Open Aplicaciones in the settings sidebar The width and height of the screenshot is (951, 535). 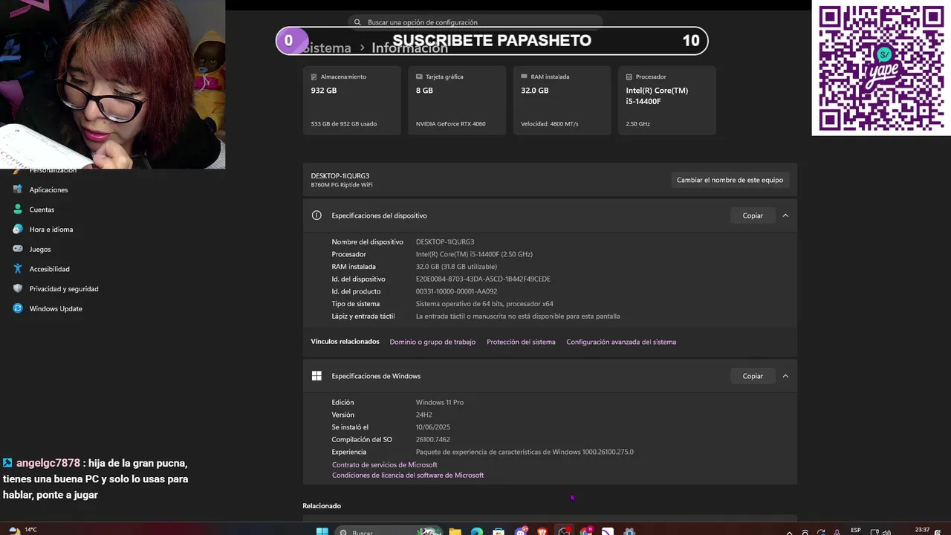[48, 189]
